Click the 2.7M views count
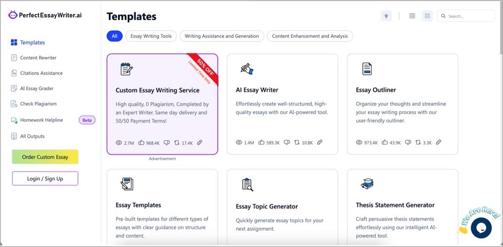 click(128, 143)
